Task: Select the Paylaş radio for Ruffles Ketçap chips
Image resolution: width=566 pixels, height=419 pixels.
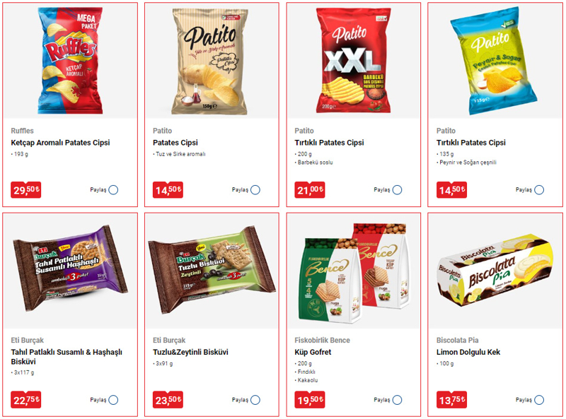Action: (x=113, y=189)
